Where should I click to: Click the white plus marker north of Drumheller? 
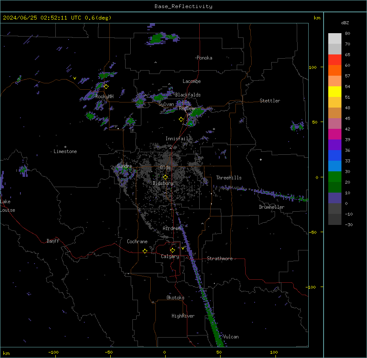click(x=261, y=159)
